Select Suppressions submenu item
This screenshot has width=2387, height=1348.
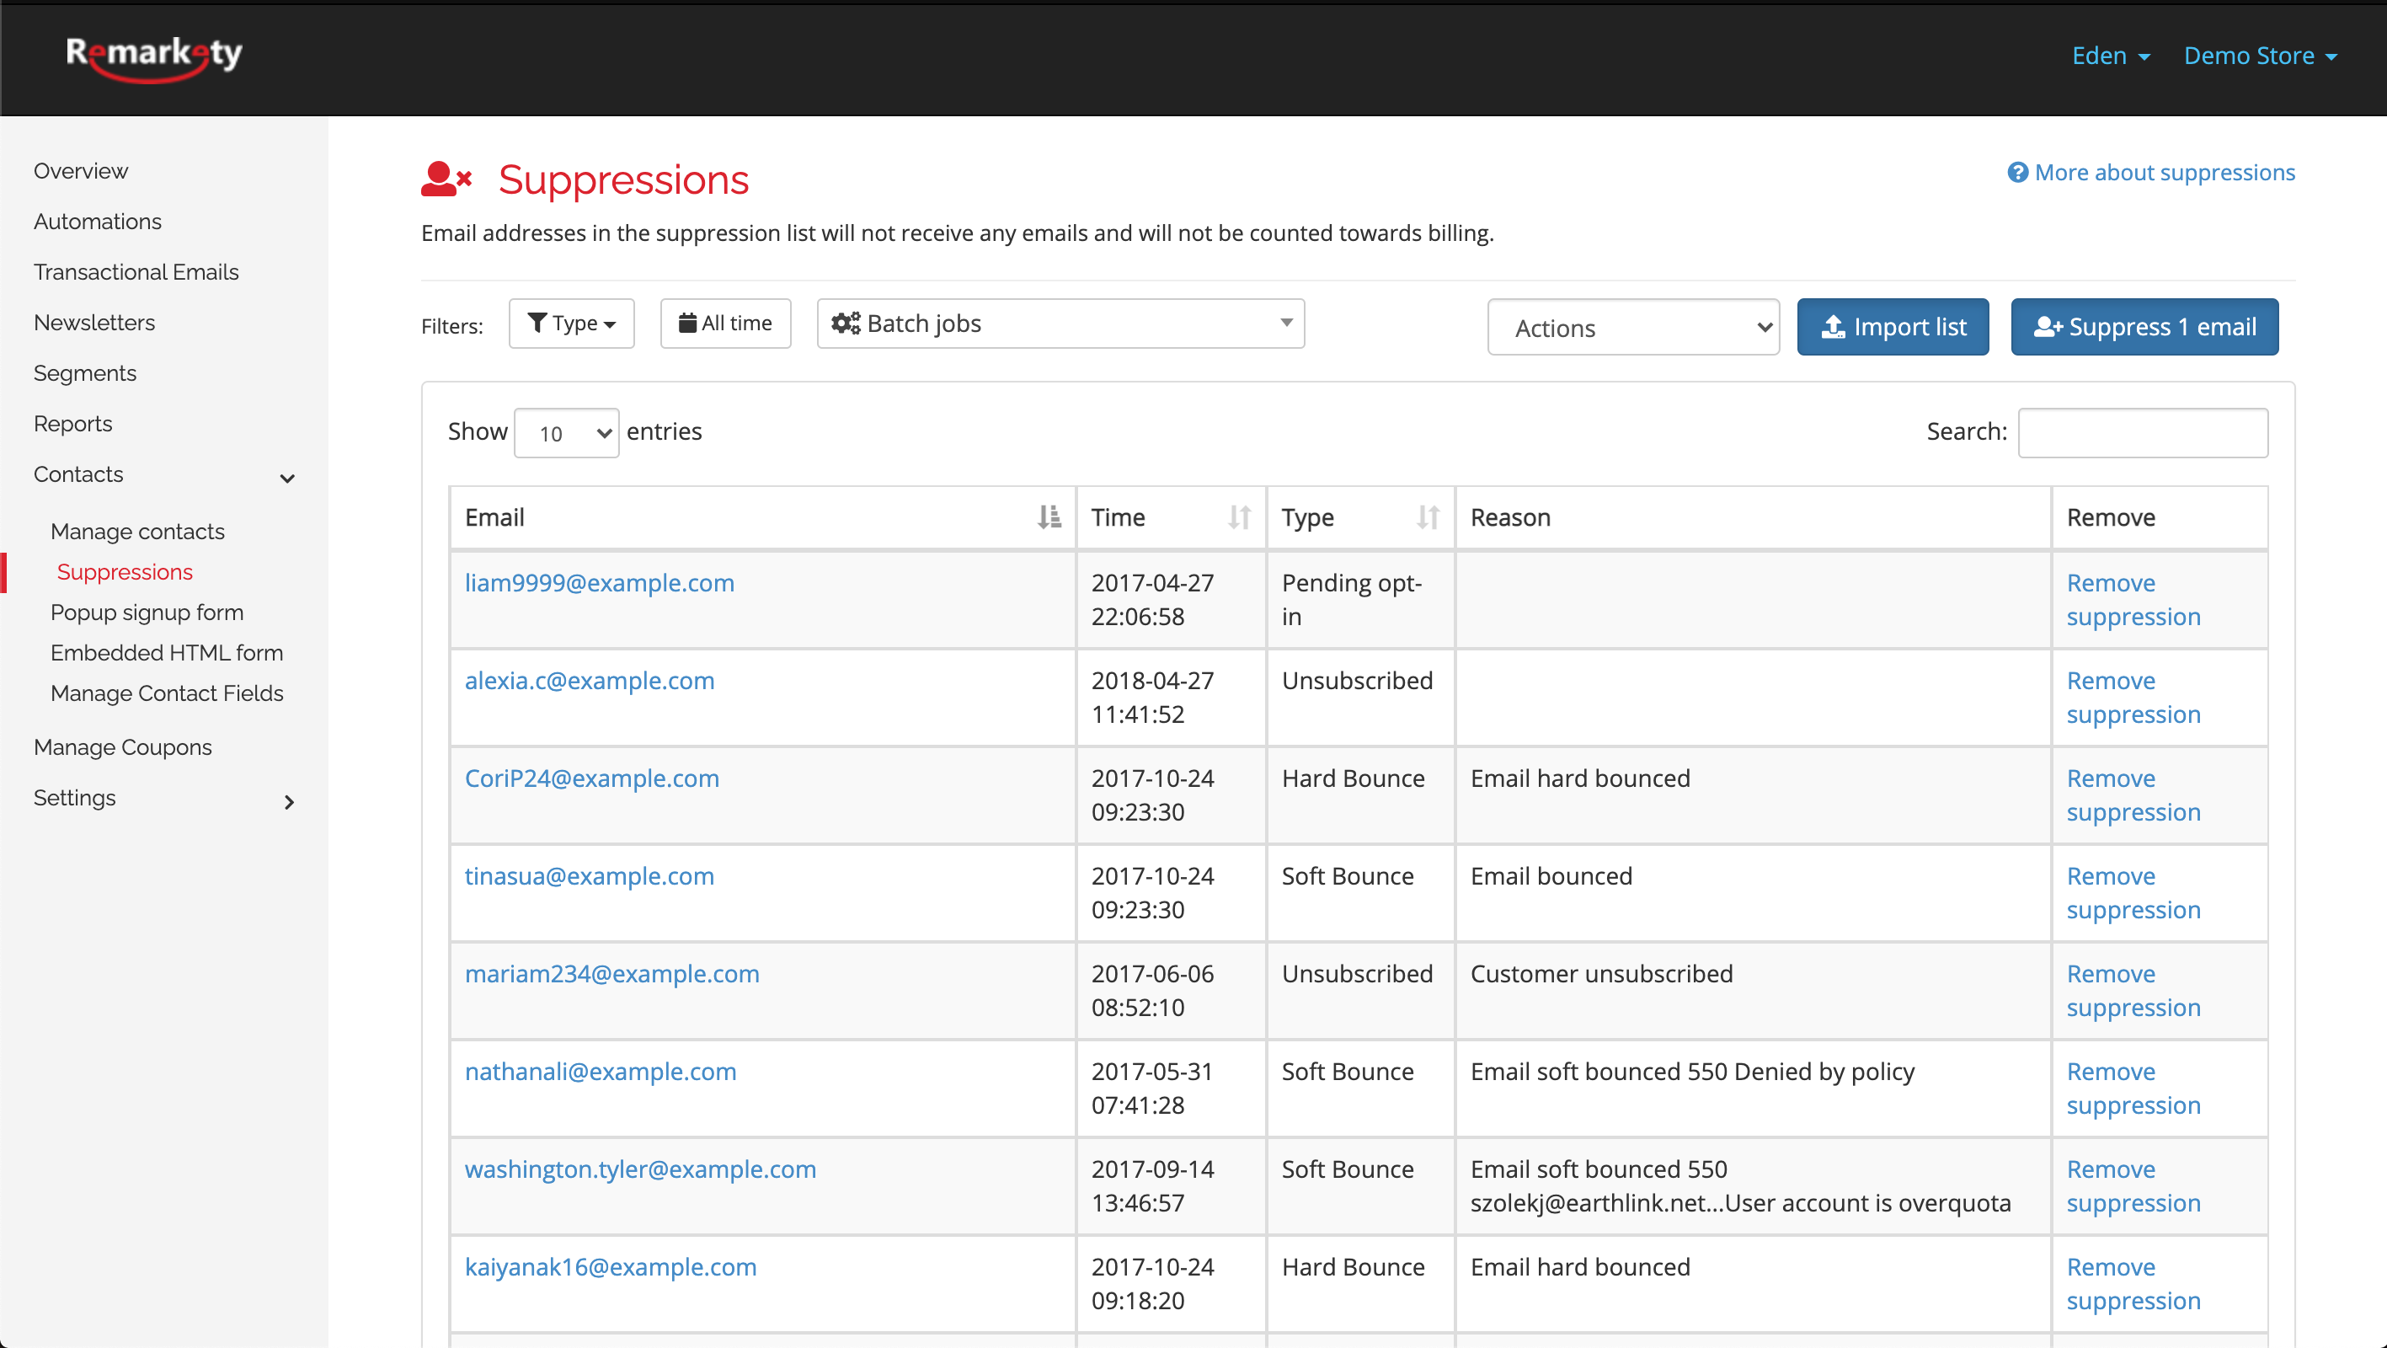[x=125, y=572]
